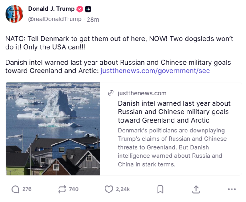
Task: Open the iceberg preview image
Action: pos(53,129)
